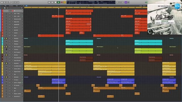The width and height of the screenshot is (182, 102).
Task: Select the Flutes Staccato track name
Action: point(17,61)
